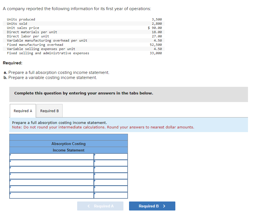255x215 pixels.
Task: Click 'Direct materials per unit' label
Action: (32, 32)
